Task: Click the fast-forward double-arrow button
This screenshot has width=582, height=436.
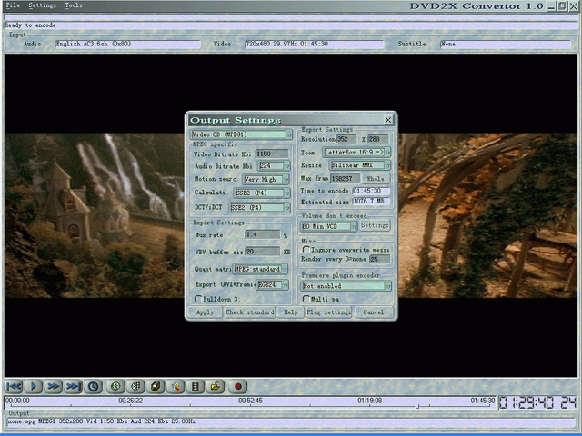Action: pos(53,387)
